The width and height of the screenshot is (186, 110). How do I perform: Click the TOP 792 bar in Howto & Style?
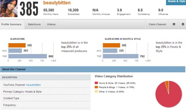tap(121, 56)
